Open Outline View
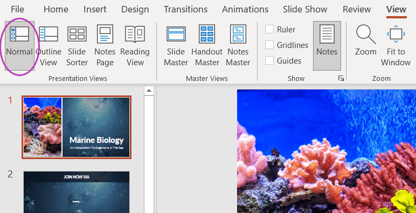The image size is (416, 213). (48, 46)
